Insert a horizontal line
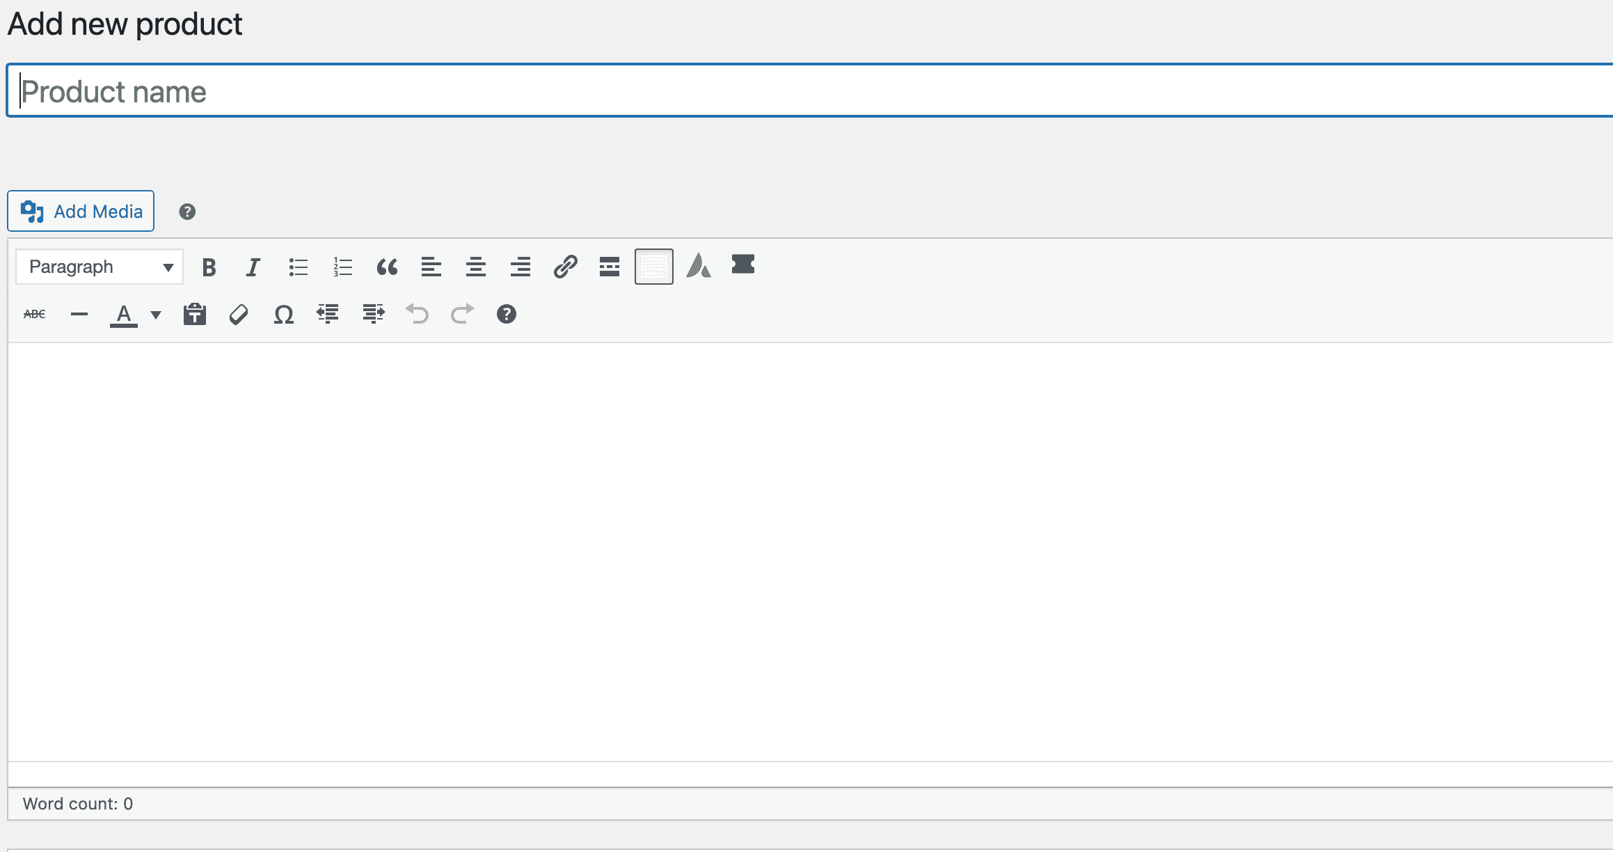This screenshot has width=1613, height=852. pos(79,315)
